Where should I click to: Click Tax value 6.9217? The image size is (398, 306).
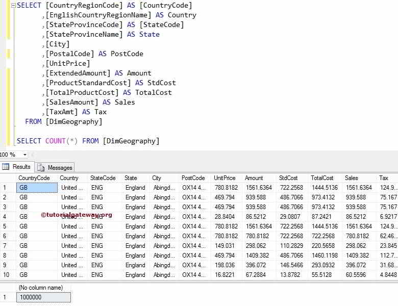(x=388, y=217)
